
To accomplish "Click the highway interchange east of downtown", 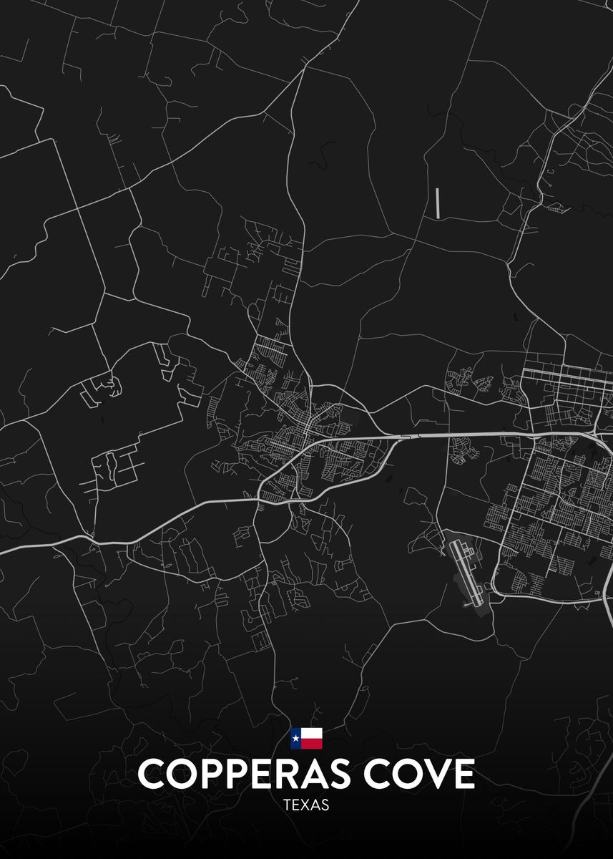I will click(408, 435).
